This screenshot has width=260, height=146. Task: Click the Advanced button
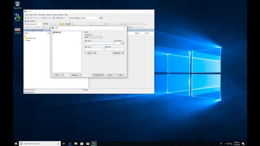pos(117,53)
